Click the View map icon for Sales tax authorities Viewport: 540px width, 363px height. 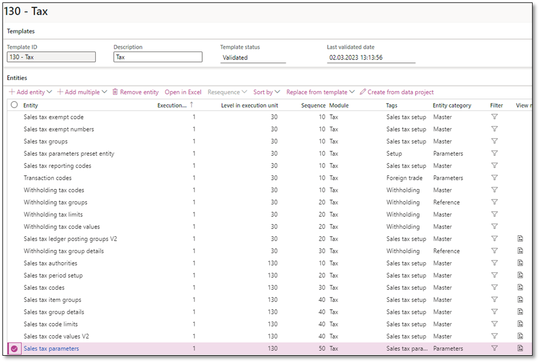click(520, 263)
